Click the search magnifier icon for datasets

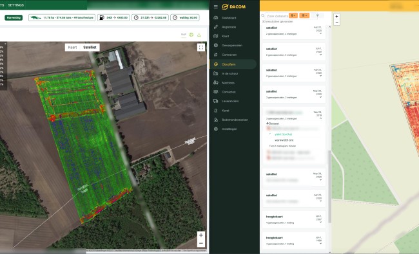point(263,15)
